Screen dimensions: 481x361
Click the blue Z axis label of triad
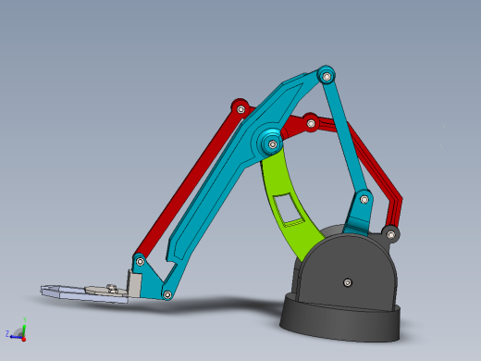(x=7, y=333)
